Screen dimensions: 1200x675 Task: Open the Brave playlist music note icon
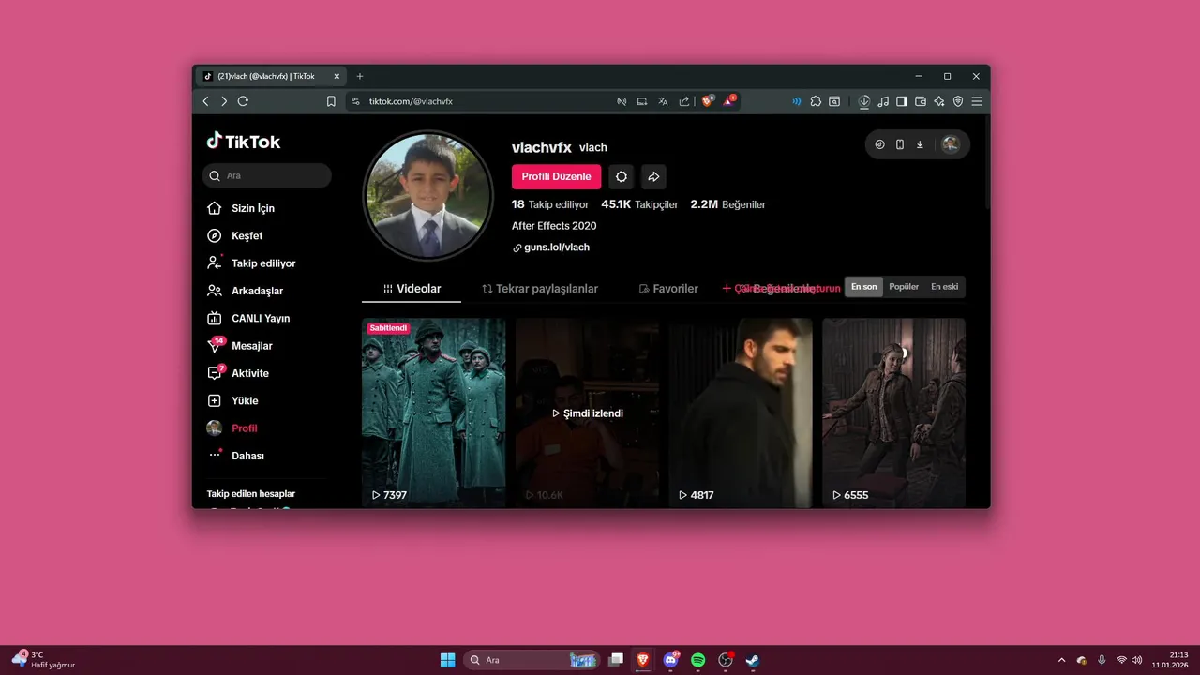(x=883, y=101)
